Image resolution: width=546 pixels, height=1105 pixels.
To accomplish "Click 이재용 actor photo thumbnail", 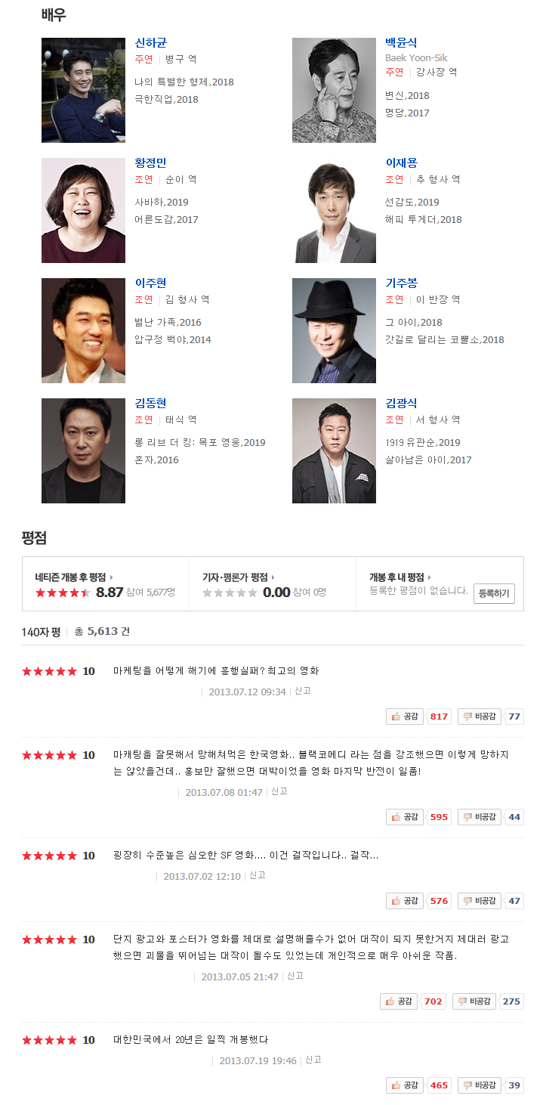I will [x=334, y=210].
